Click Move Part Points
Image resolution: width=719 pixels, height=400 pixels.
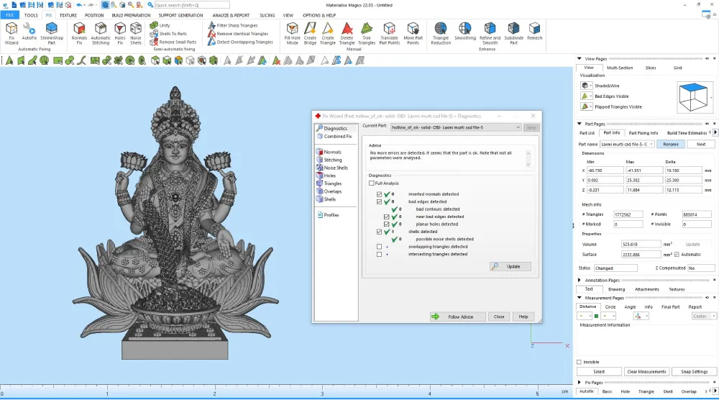413,33
